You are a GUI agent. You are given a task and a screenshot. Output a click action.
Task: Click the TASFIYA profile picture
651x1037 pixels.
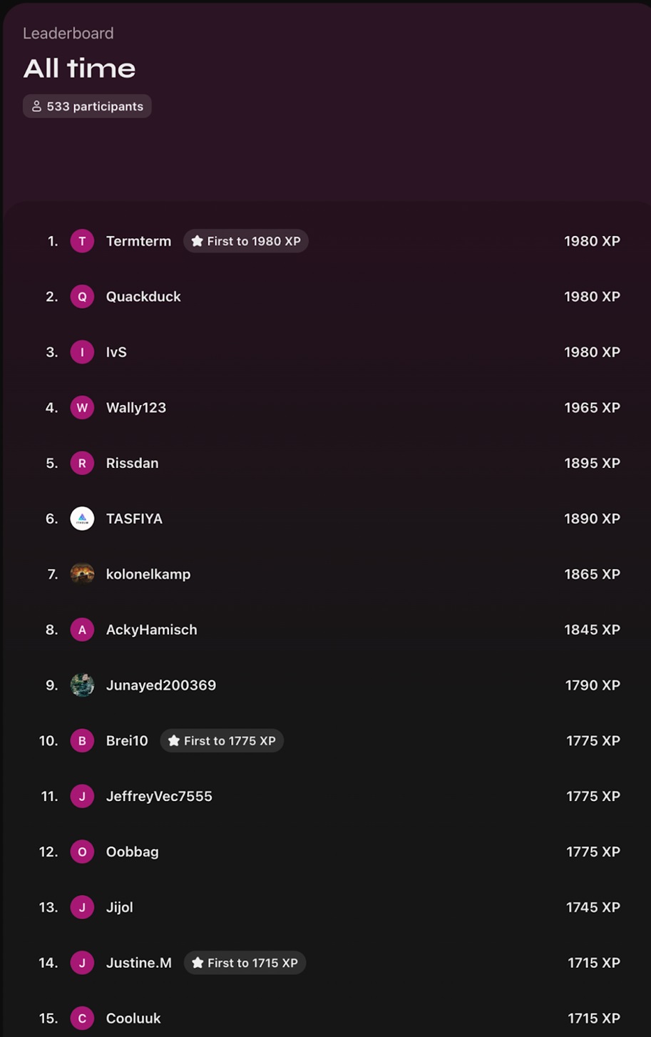coord(82,518)
